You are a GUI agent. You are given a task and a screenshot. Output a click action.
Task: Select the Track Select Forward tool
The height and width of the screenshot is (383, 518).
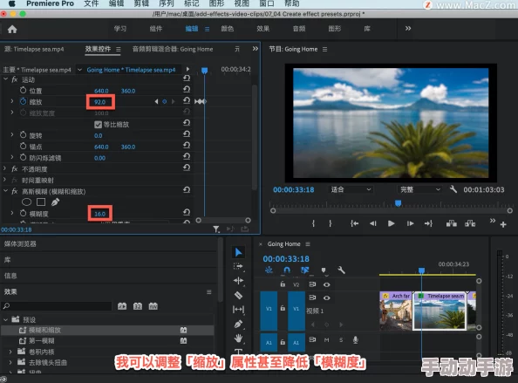coord(238,266)
